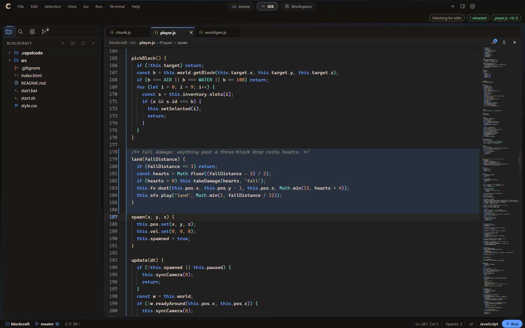
Task: Expand the src folder
Action: click(10, 60)
